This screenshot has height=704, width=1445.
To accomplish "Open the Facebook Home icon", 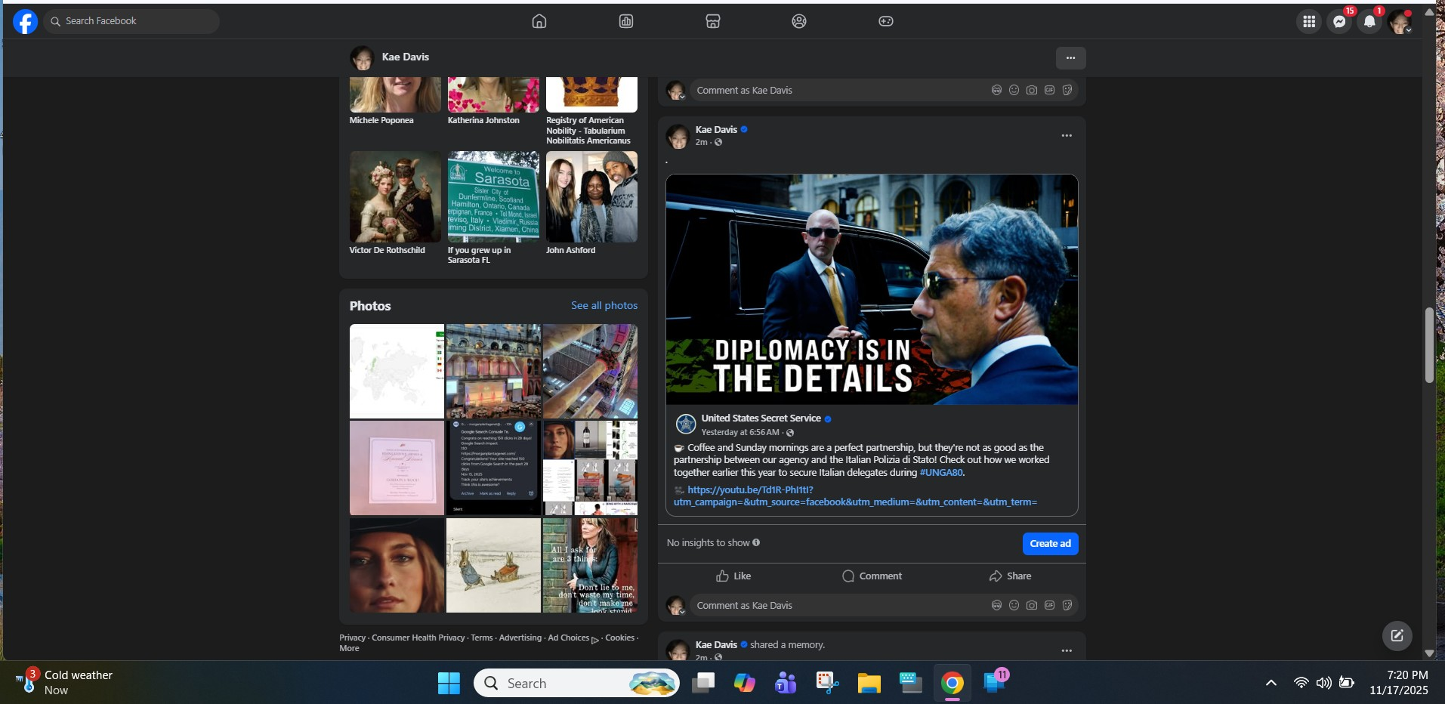I will (539, 21).
